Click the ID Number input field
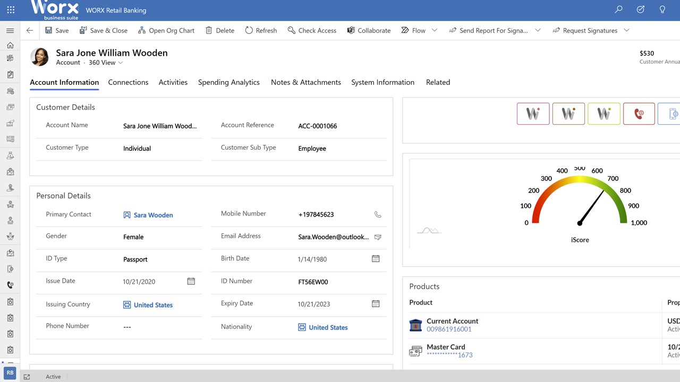The height and width of the screenshot is (382, 680). [340, 282]
